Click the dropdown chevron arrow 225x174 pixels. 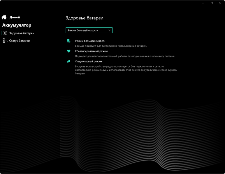pos(109,30)
